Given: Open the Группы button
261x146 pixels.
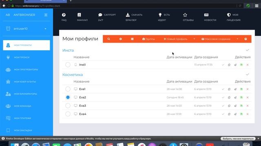Looking at the screenshot, I should pyautogui.click(x=148, y=39).
